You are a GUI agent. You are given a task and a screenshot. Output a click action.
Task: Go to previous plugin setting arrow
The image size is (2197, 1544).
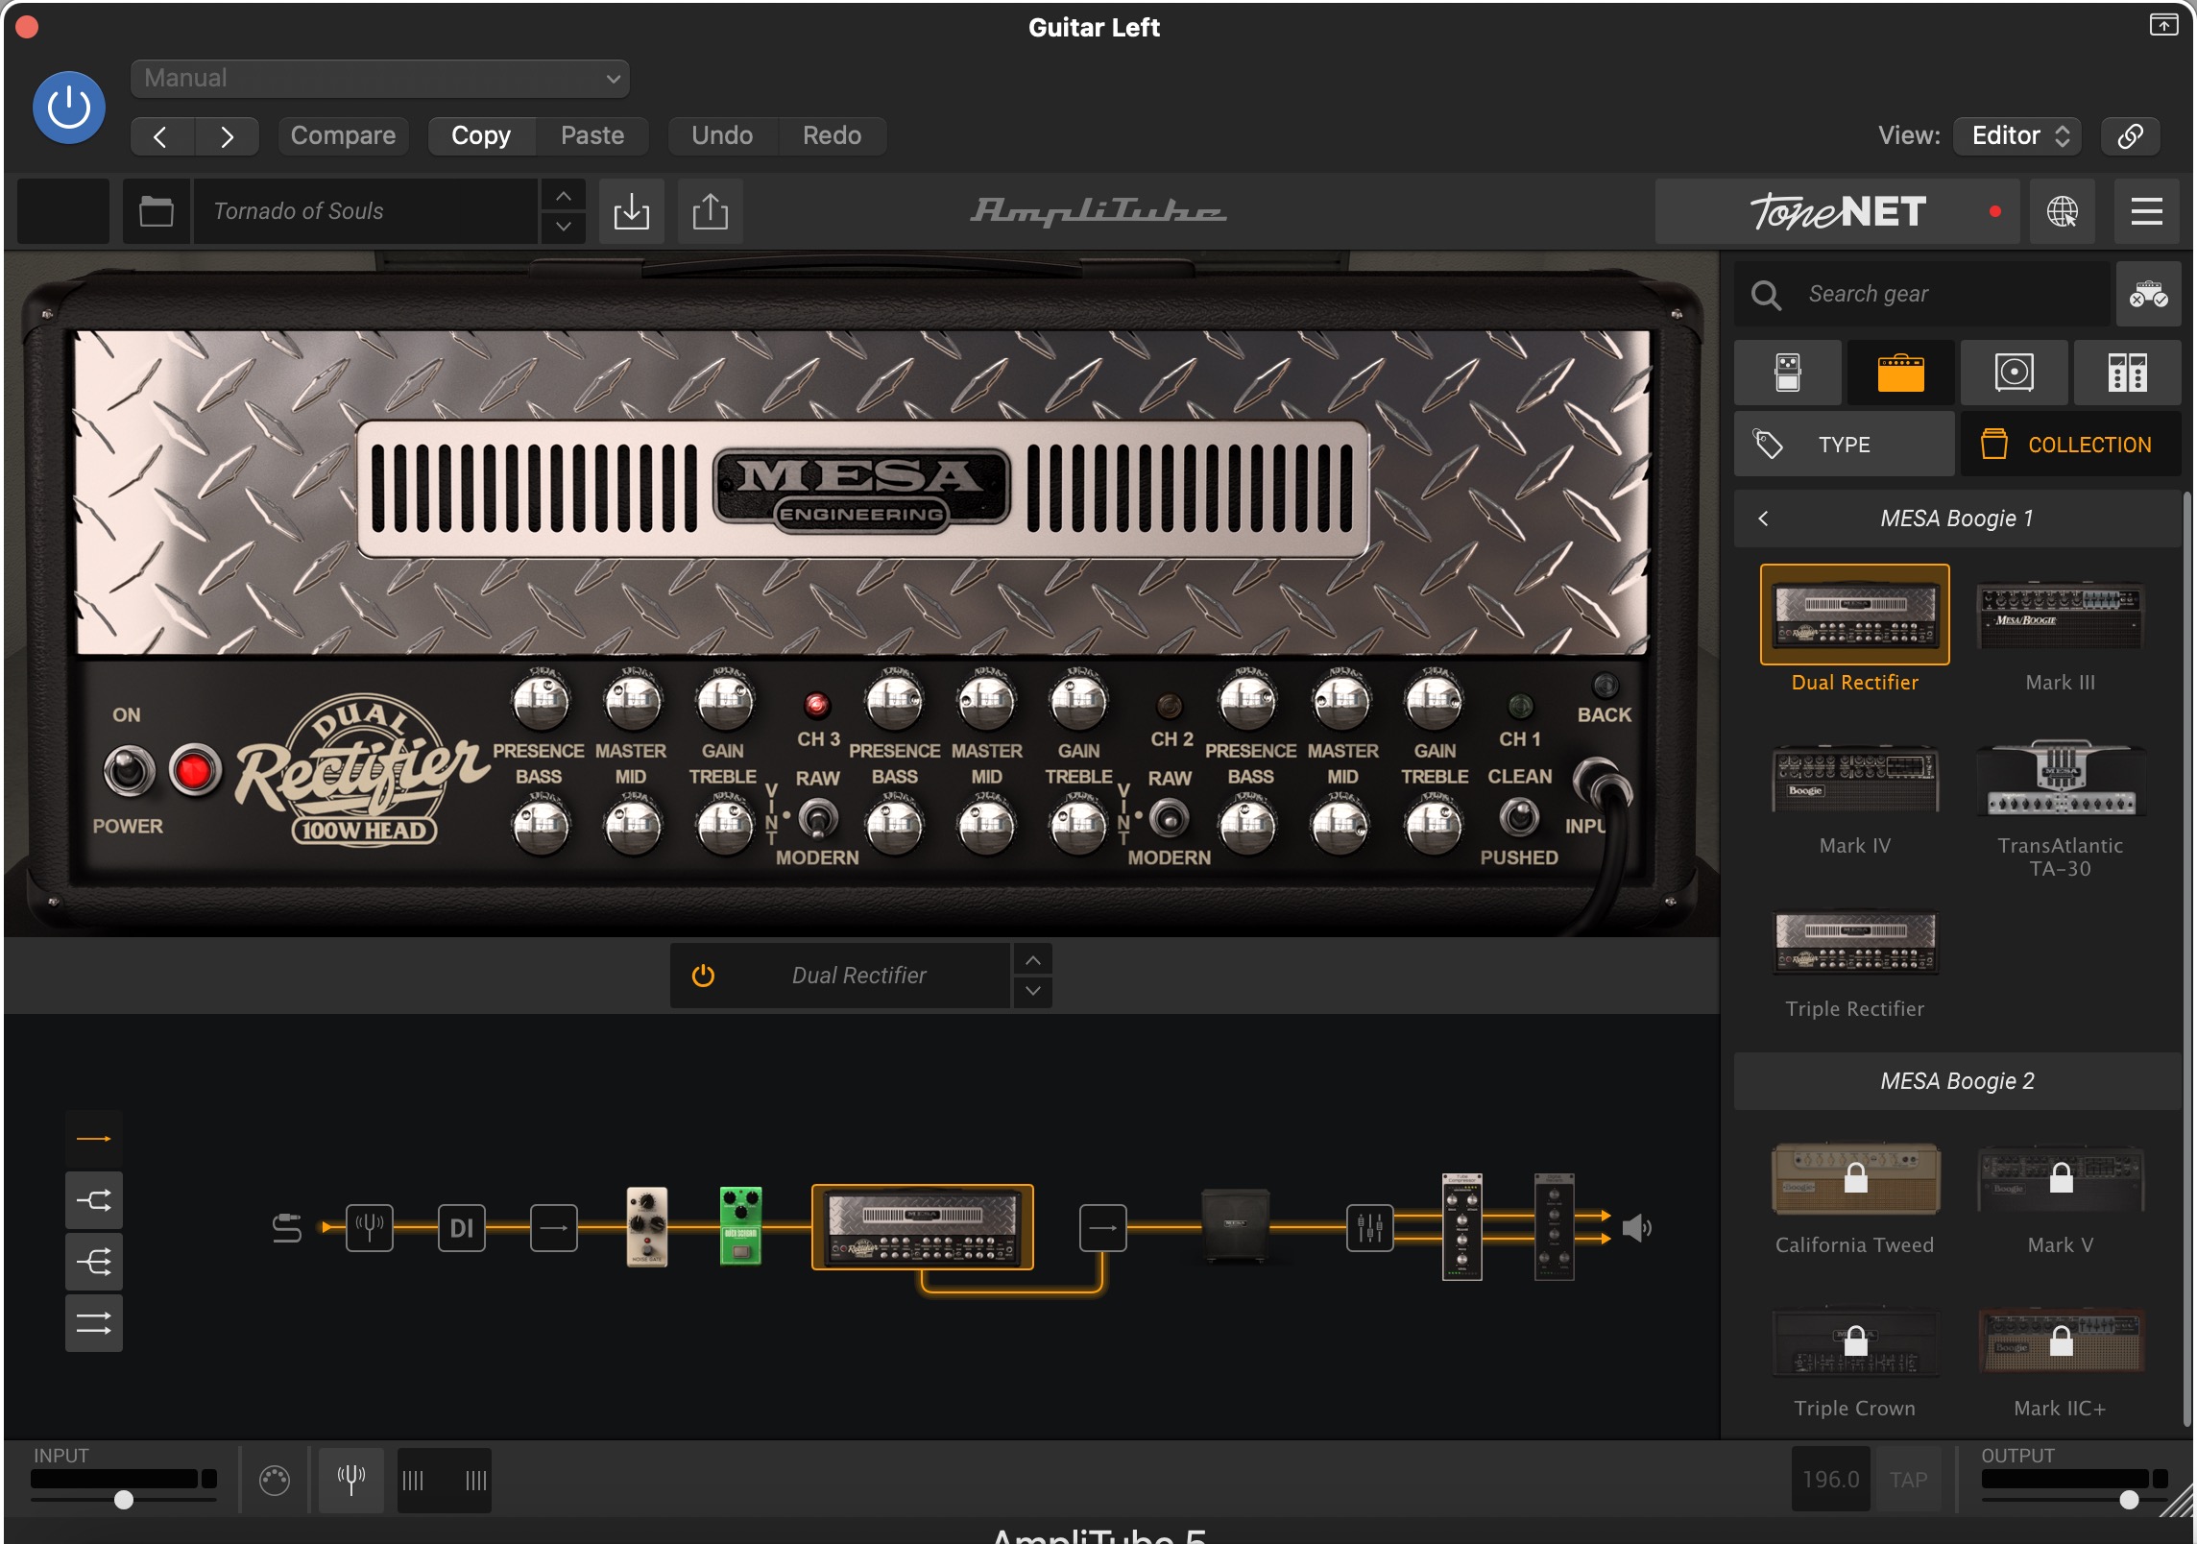pos(161,136)
